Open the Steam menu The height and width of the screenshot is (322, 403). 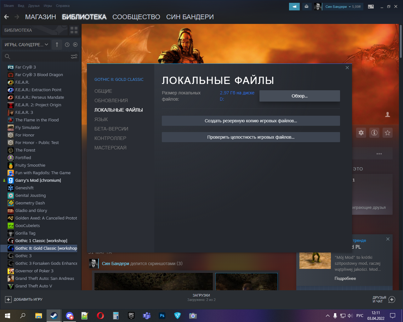9,6
